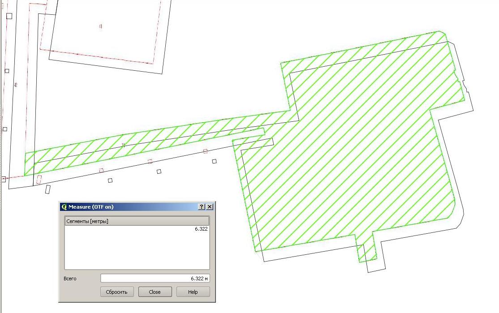This screenshot has height=313, width=499.
Task: Click the Всего total value field
Action: point(155,279)
